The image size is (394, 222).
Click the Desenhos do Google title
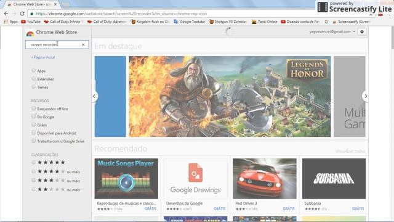[184, 203]
